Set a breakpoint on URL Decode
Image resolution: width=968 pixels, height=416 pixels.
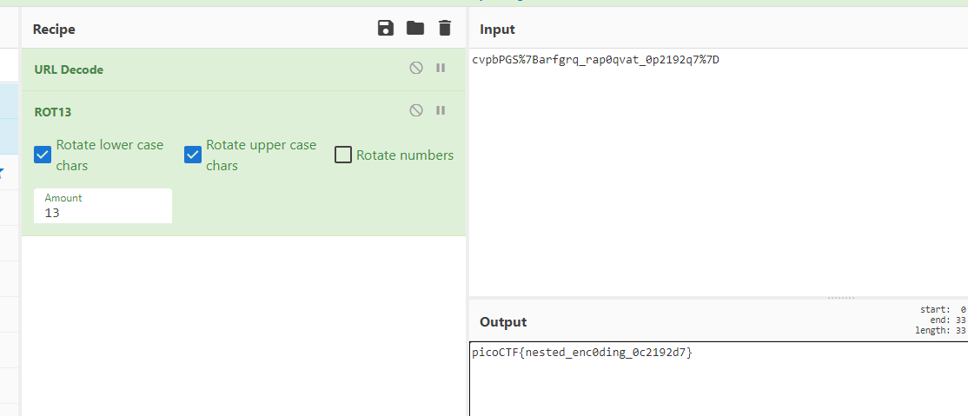pyautogui.click(x=441, y=68)
